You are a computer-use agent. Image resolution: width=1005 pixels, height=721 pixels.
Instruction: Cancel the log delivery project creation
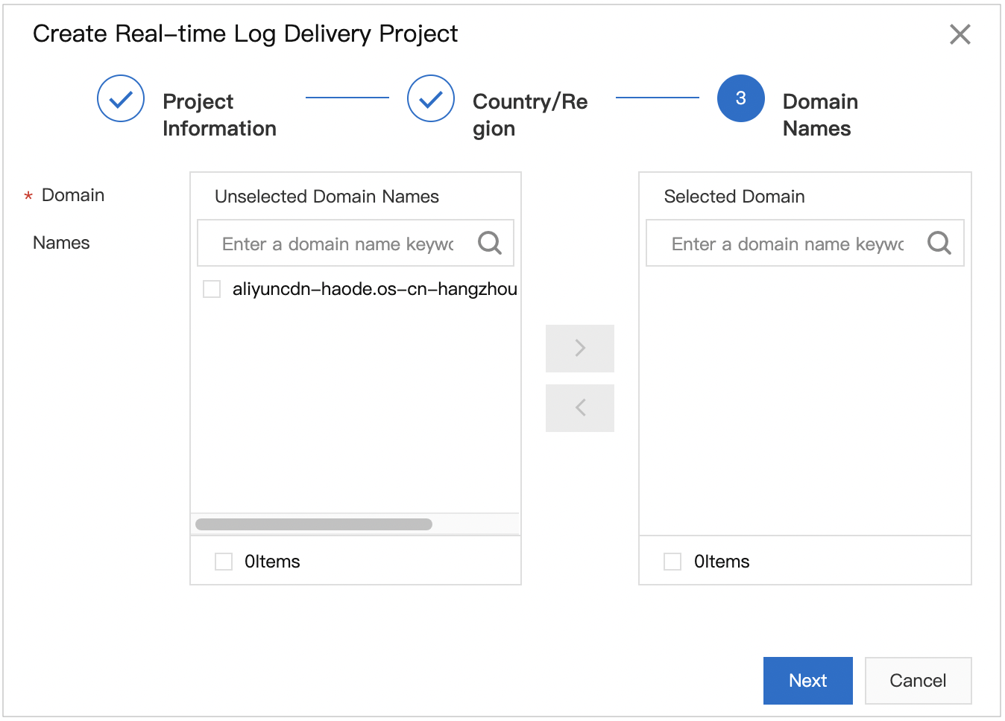pos(918,681)
